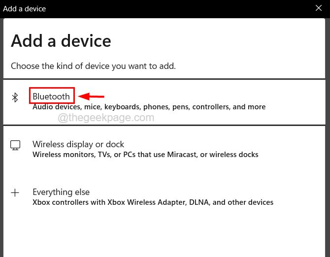Click the red arrow pointing at Bluetooth
Viewport: 330px width, 257px height.
92,96
